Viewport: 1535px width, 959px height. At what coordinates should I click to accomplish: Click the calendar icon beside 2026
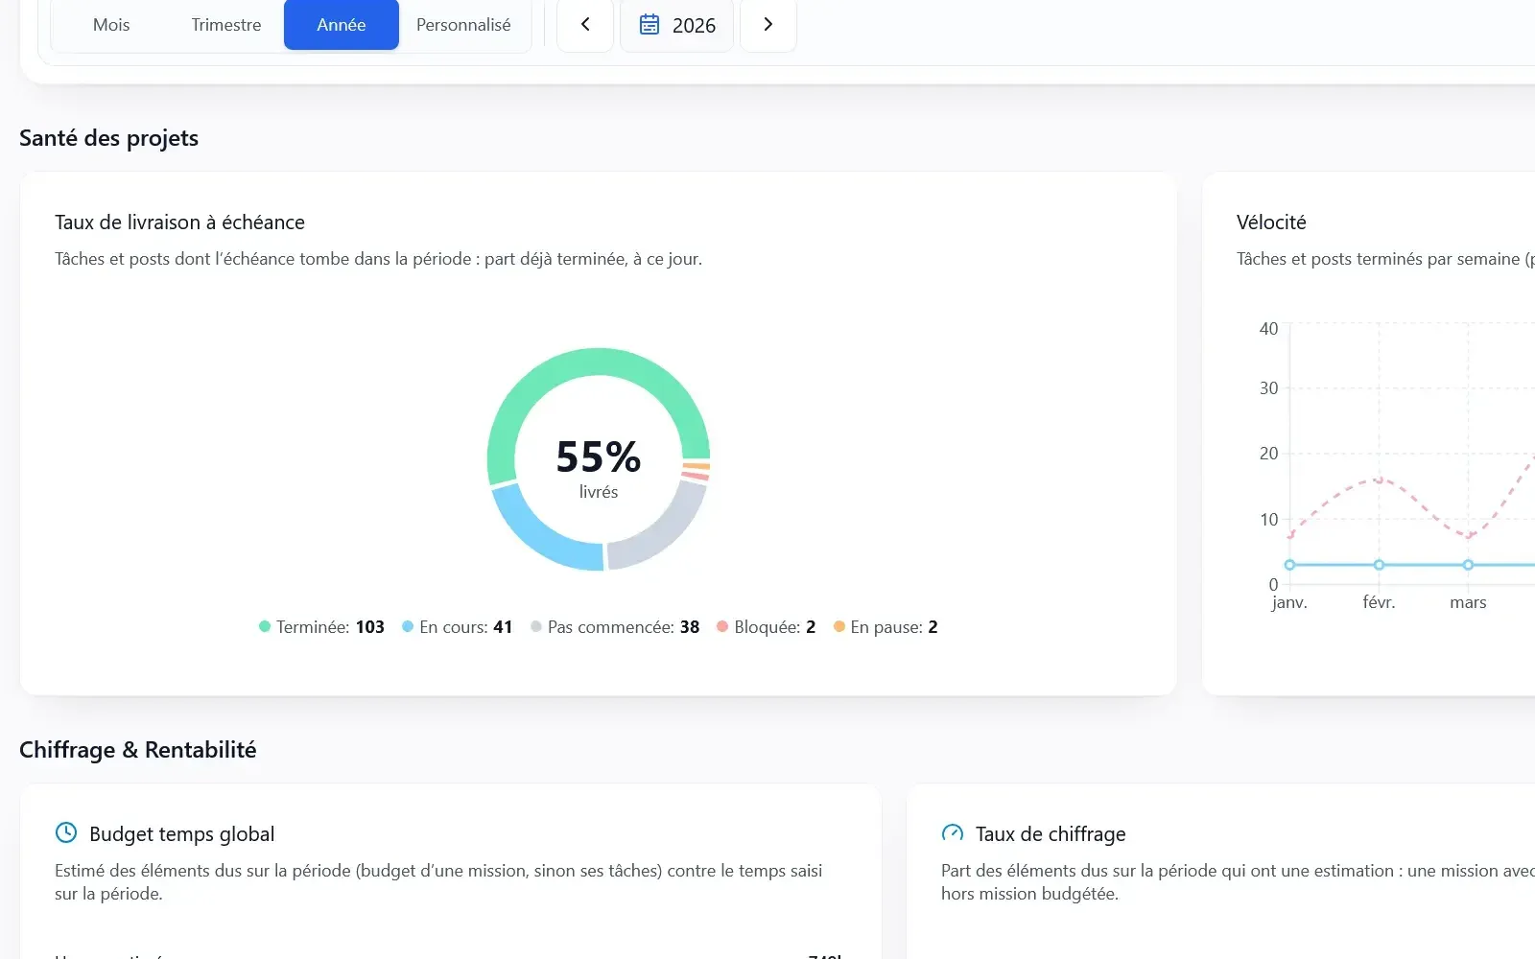649,25
